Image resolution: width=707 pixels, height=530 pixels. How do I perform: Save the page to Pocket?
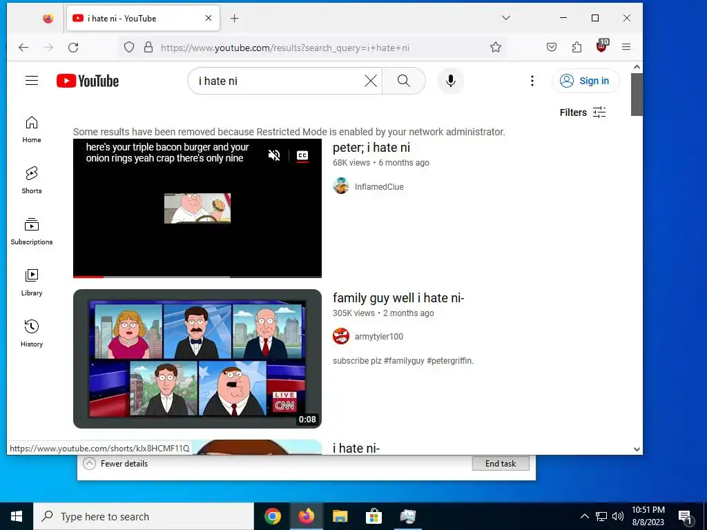click(552, 47)
